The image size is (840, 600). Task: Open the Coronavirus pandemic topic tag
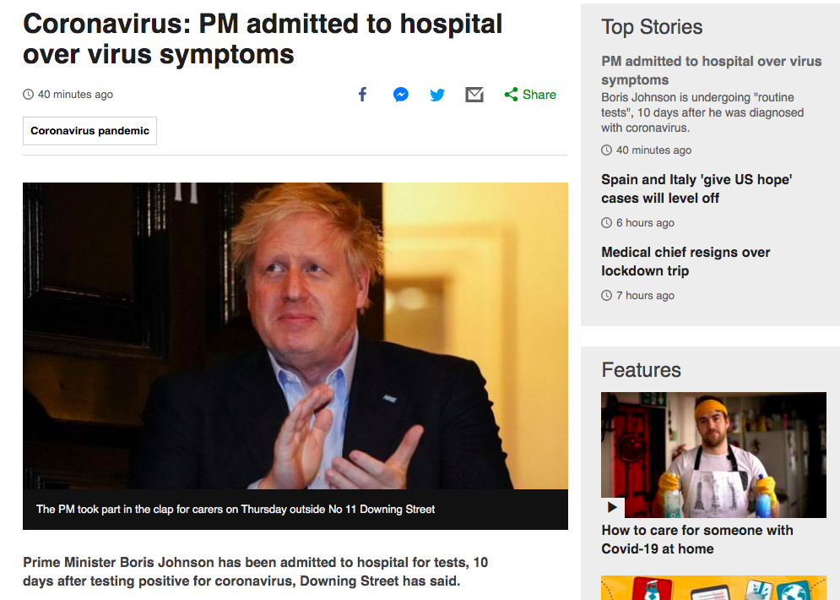(x=90, y=131)
